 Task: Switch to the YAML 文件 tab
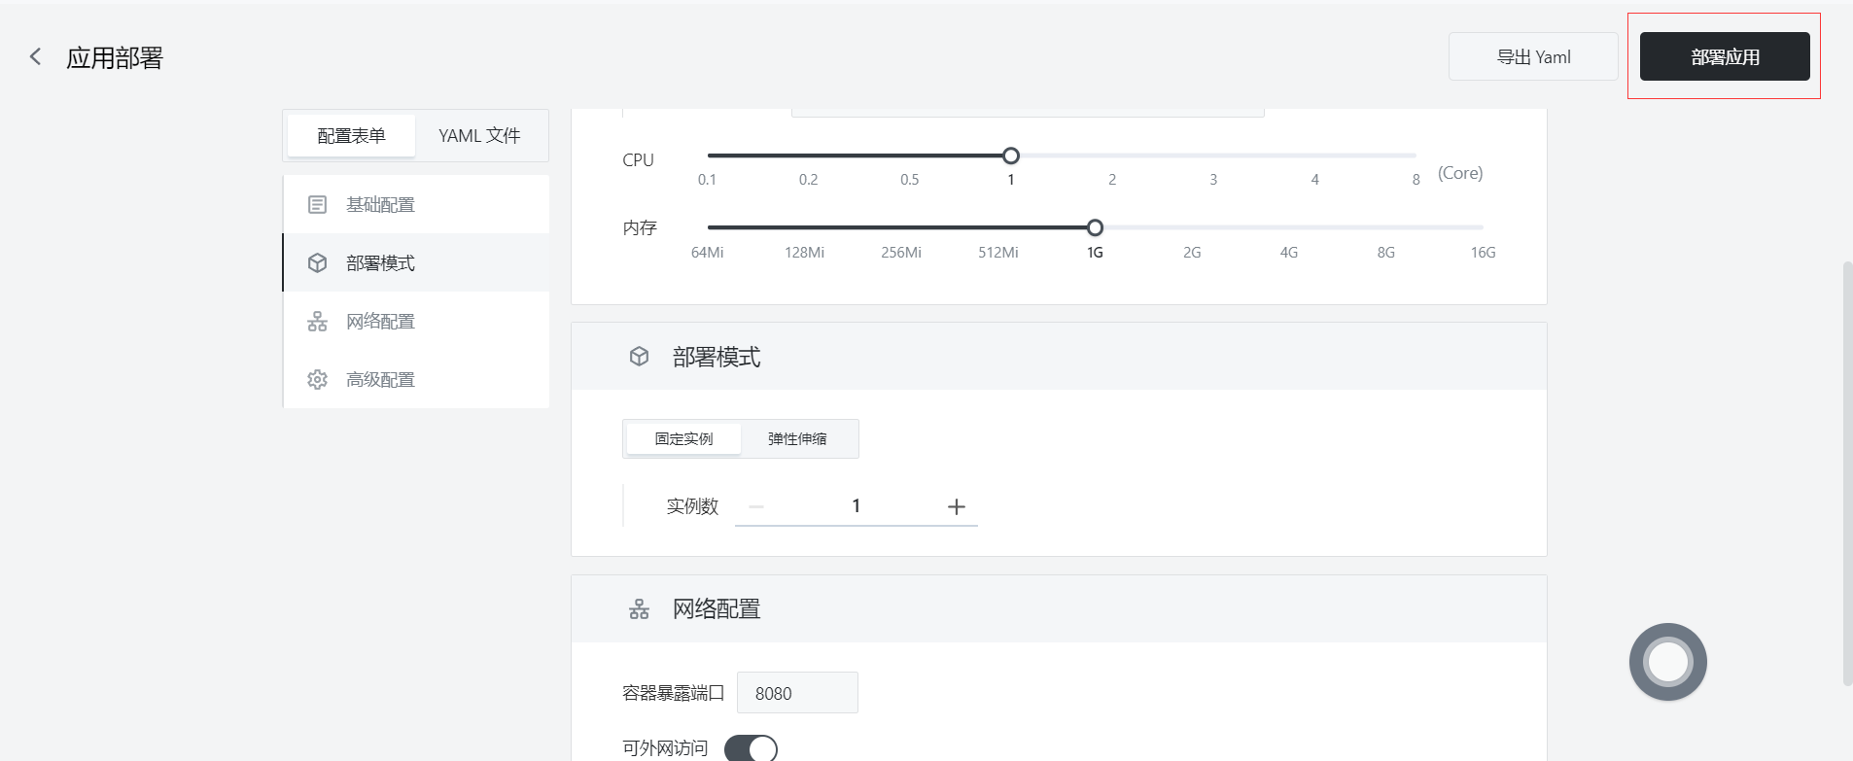pyautogui.click(x=479, y=136)
